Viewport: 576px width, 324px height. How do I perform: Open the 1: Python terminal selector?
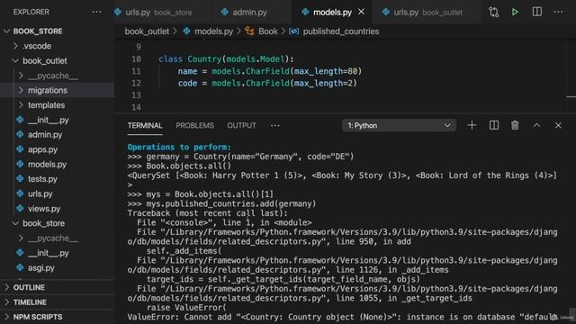399,126
